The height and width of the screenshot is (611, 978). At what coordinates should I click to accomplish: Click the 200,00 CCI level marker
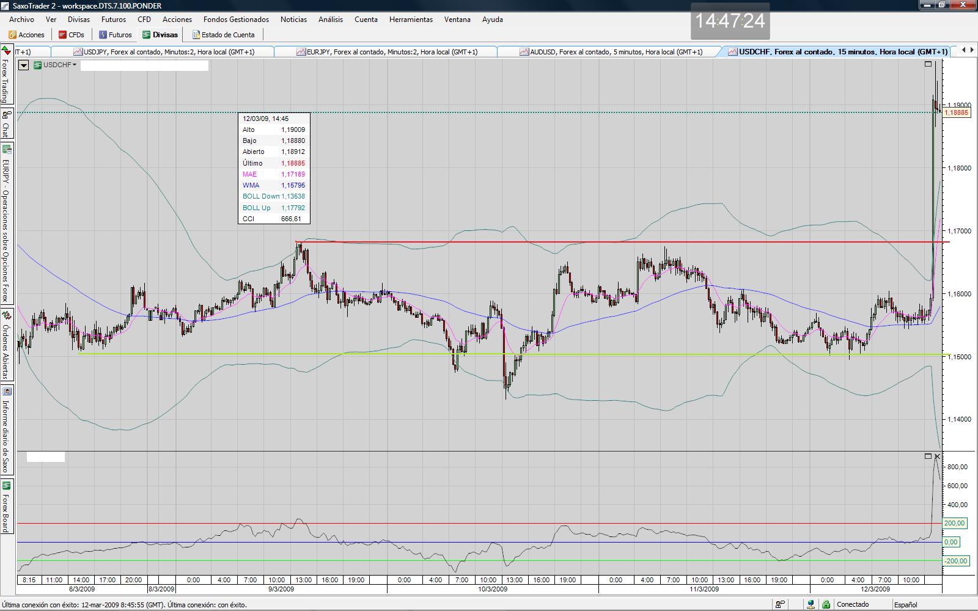(x=955, y=524)
